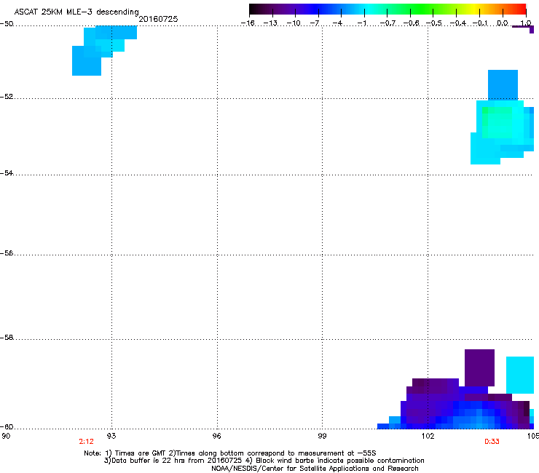Click the "102" longitude axis label
The width and height of the screenshot is (539, 473).
[428, 436]
